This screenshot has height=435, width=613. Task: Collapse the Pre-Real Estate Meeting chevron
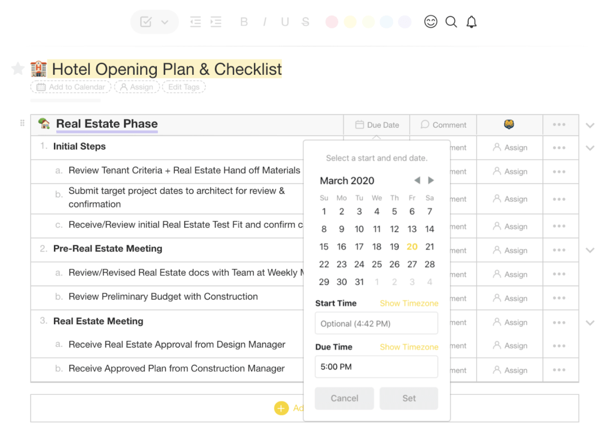pos(590,250)
